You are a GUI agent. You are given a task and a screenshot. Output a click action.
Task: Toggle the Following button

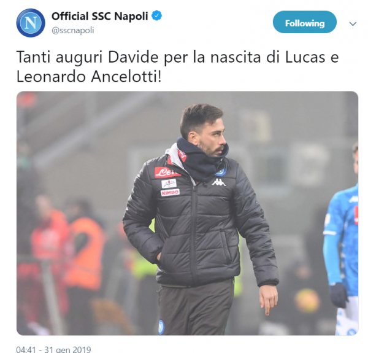click(305, 22)
